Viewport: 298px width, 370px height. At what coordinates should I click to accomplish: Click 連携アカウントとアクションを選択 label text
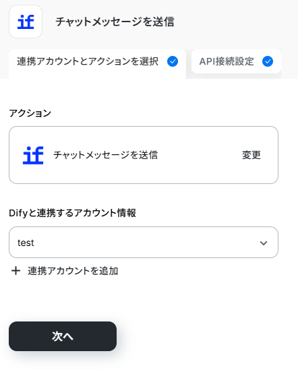coord(88,61)
